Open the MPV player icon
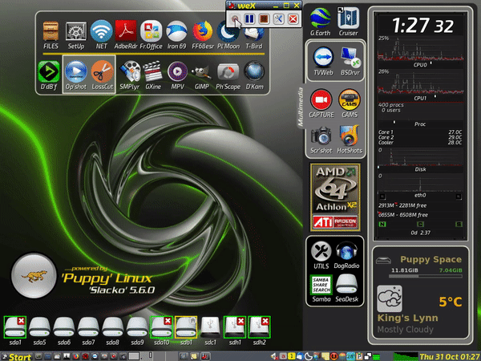This screenshot has width=481, height=361. (x=177, y=72)
